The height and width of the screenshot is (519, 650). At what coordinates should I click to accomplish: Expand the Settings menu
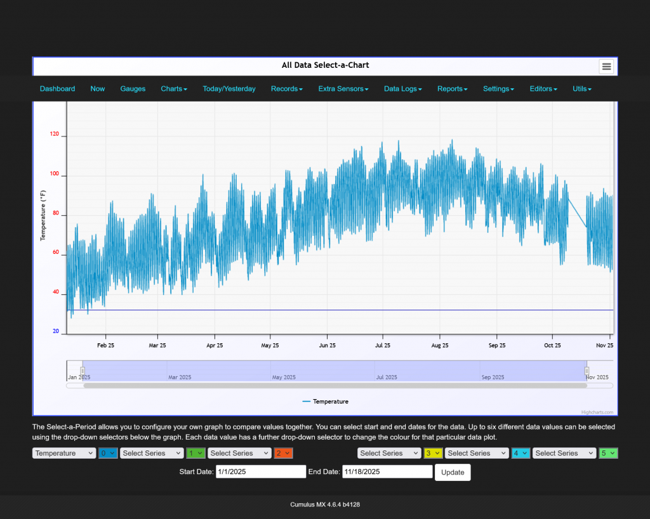(498, 89)
